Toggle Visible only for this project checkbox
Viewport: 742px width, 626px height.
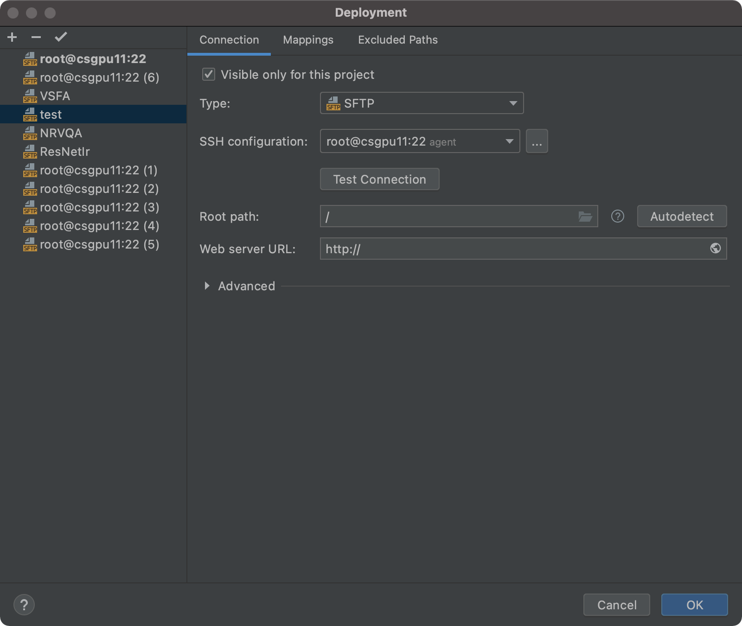tap(209, 75)
